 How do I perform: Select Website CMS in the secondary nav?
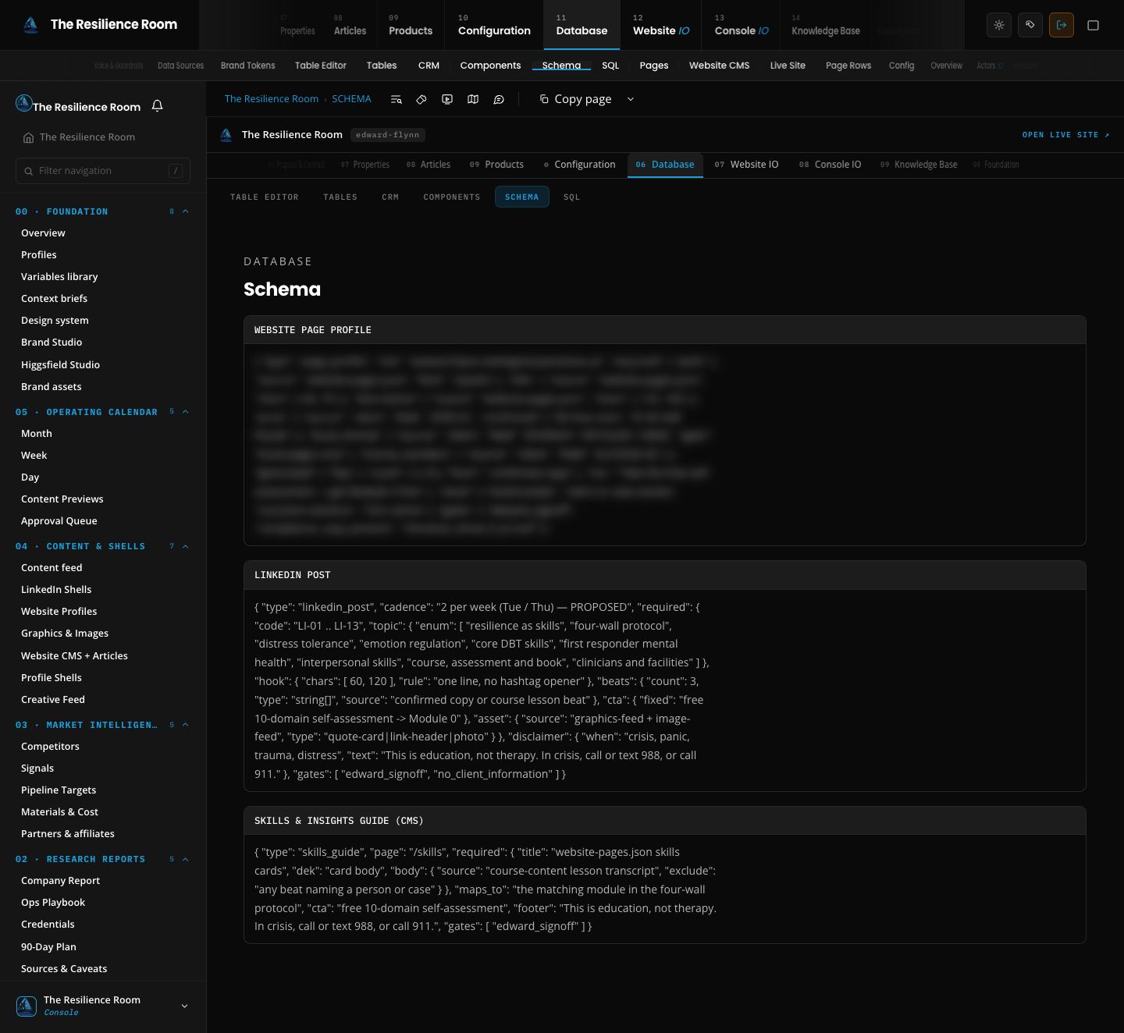click(719, 66)
